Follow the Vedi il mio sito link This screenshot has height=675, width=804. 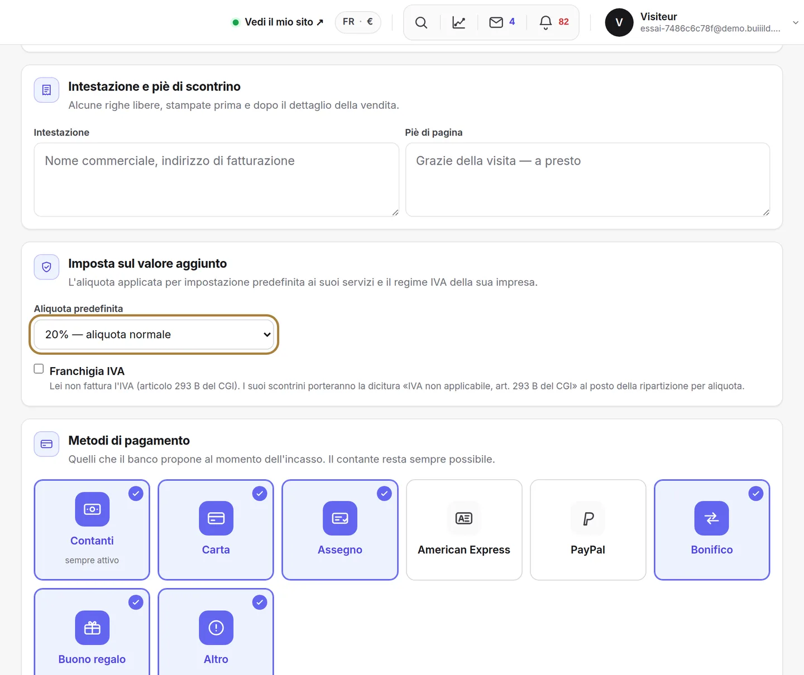click(278, 22)
